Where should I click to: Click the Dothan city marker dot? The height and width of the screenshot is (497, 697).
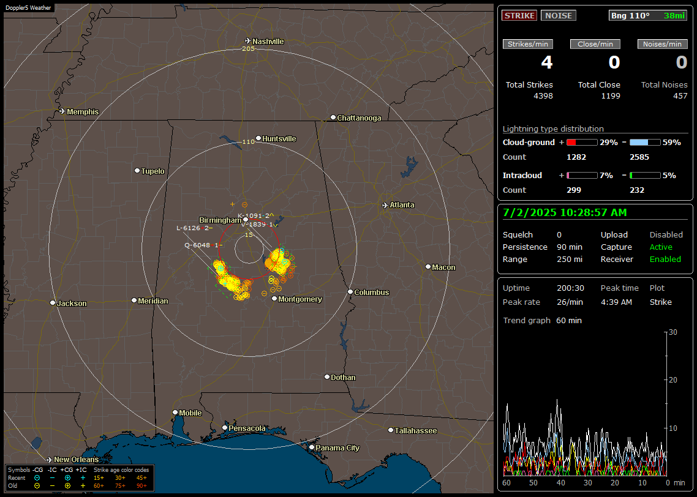pos(326,376)
